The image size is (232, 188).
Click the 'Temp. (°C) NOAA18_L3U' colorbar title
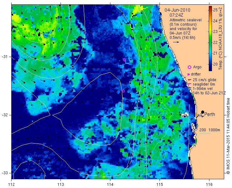pos(220,38)
